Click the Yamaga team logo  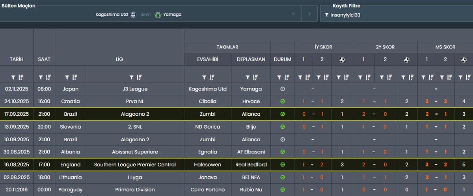[x=158, y=15]
